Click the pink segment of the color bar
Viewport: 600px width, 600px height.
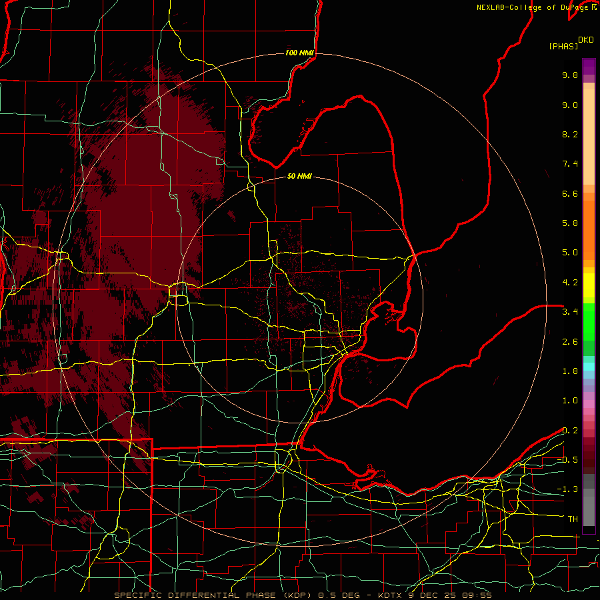pos(589,404)
